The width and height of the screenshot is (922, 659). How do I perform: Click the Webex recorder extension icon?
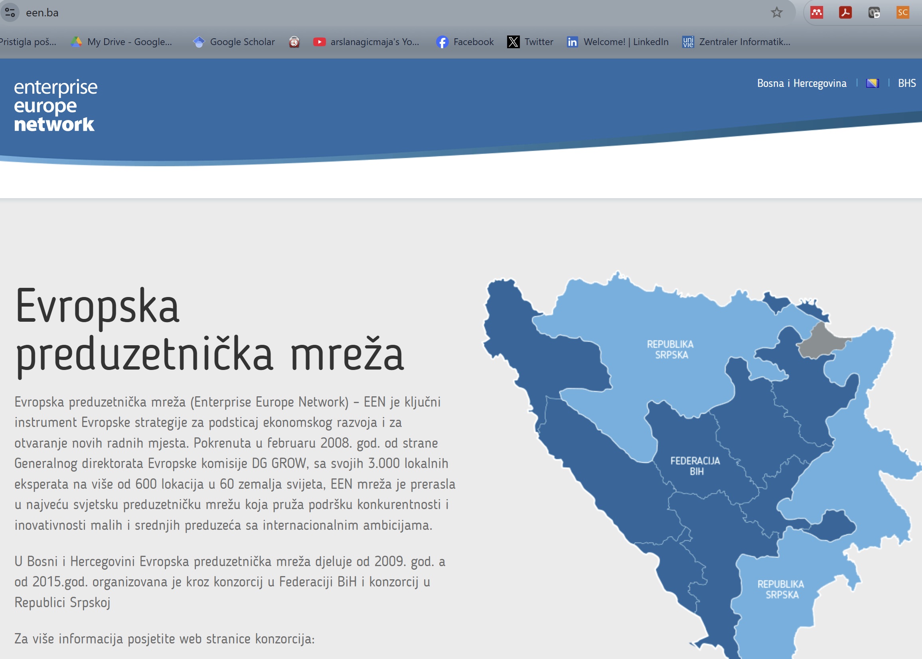point(874,13)
